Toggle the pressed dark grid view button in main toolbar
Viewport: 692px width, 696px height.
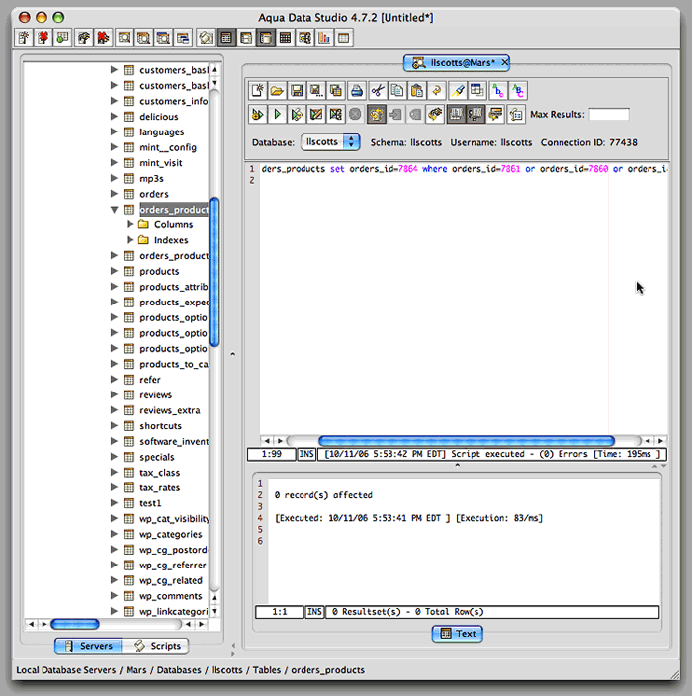coord(226,38)
